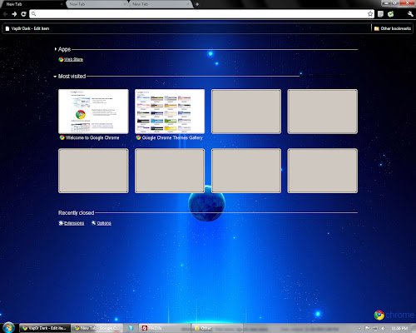Viewport: 416px width, 333px height.
Task: Open the blue Skype icon on the taskbar
Action: pos(131,328)
